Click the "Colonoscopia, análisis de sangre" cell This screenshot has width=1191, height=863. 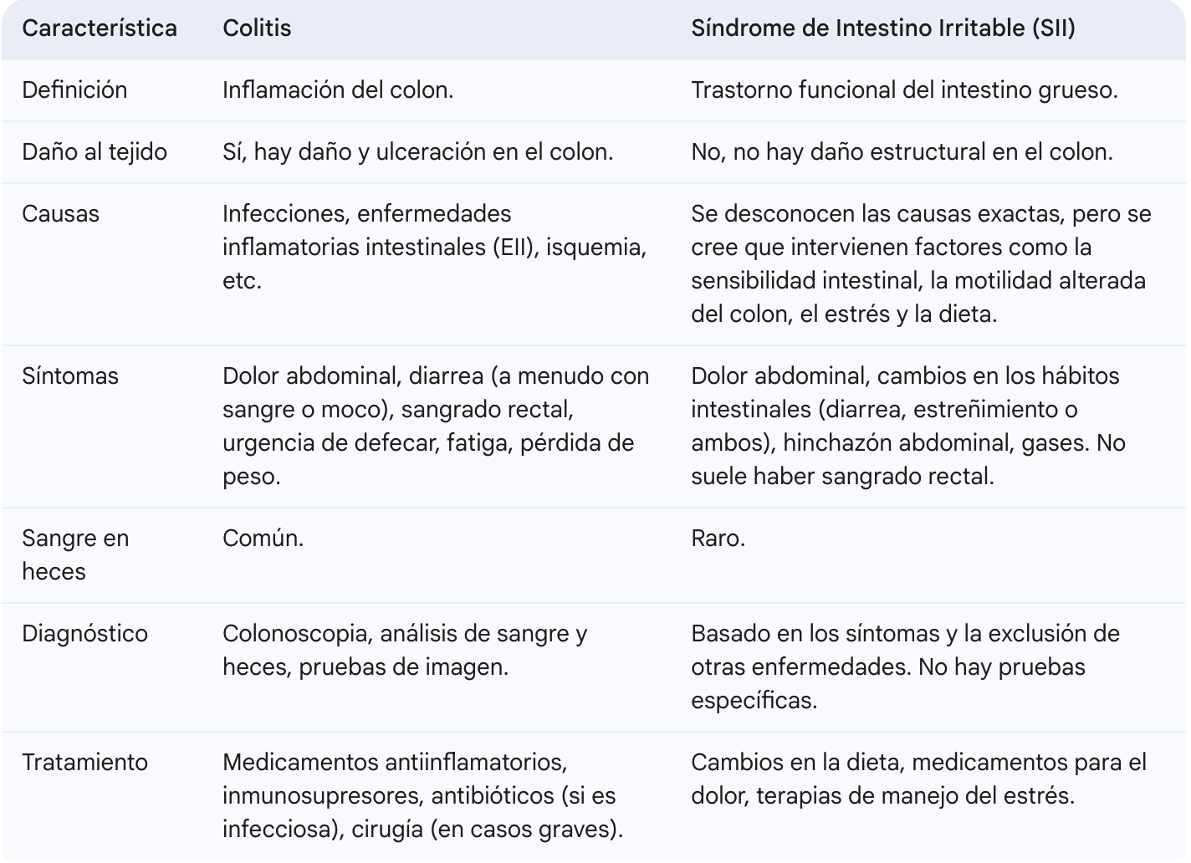(405, 651)
